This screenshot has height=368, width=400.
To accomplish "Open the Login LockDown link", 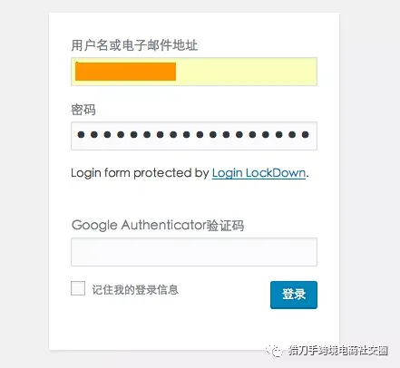I will click(x=259, y=173).
